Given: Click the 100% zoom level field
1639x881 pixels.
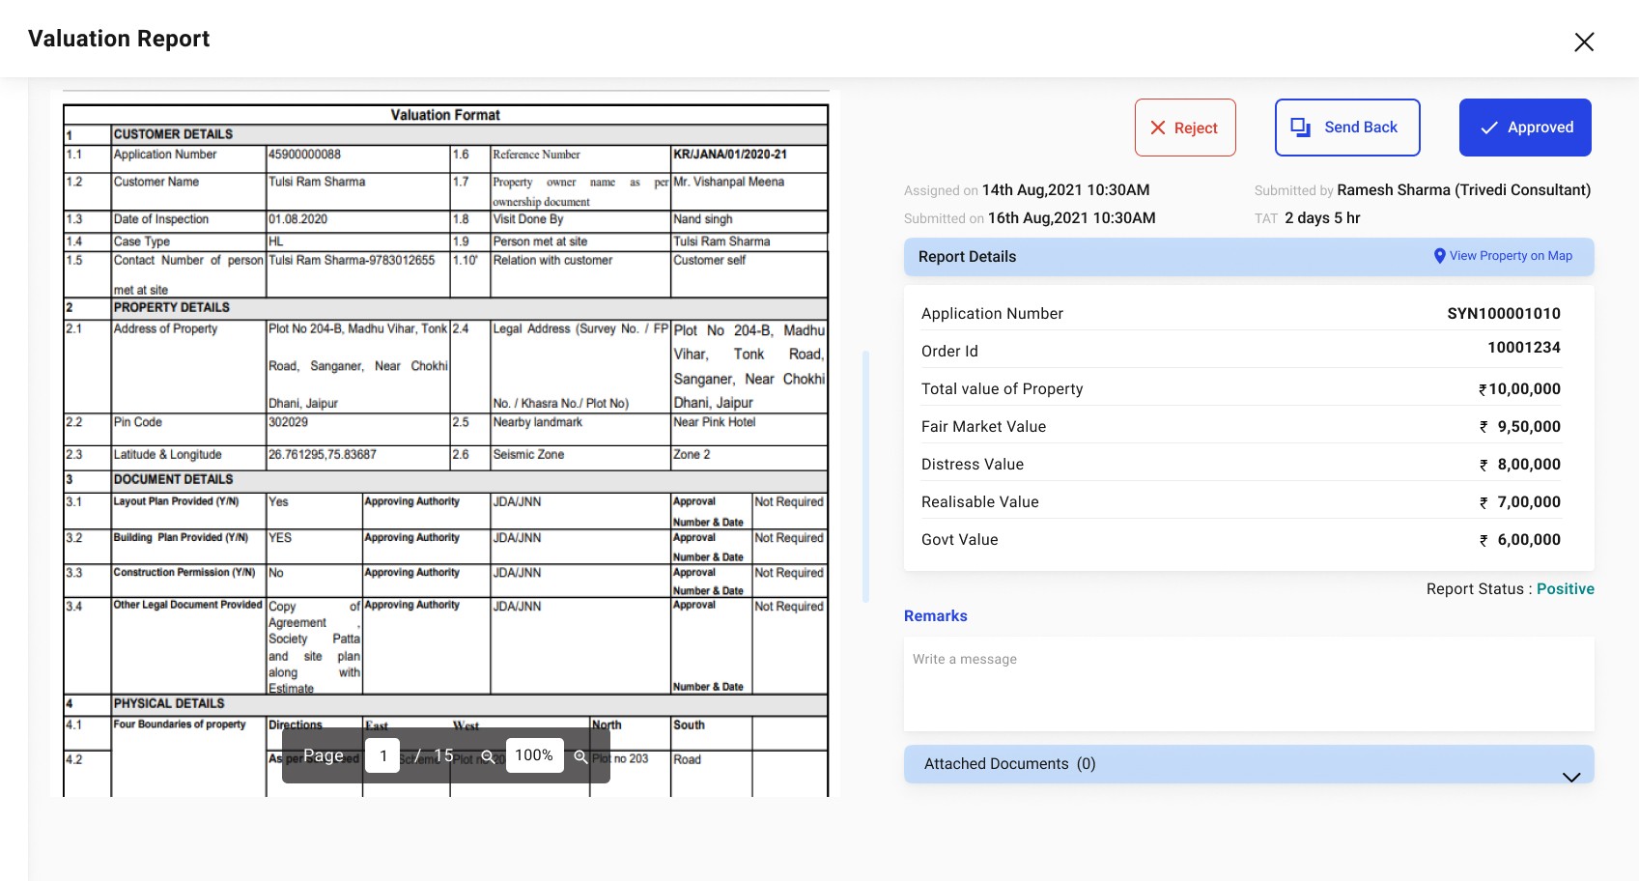Looking at the screenshot, I should pyautogui.click(x=534, y=755).
